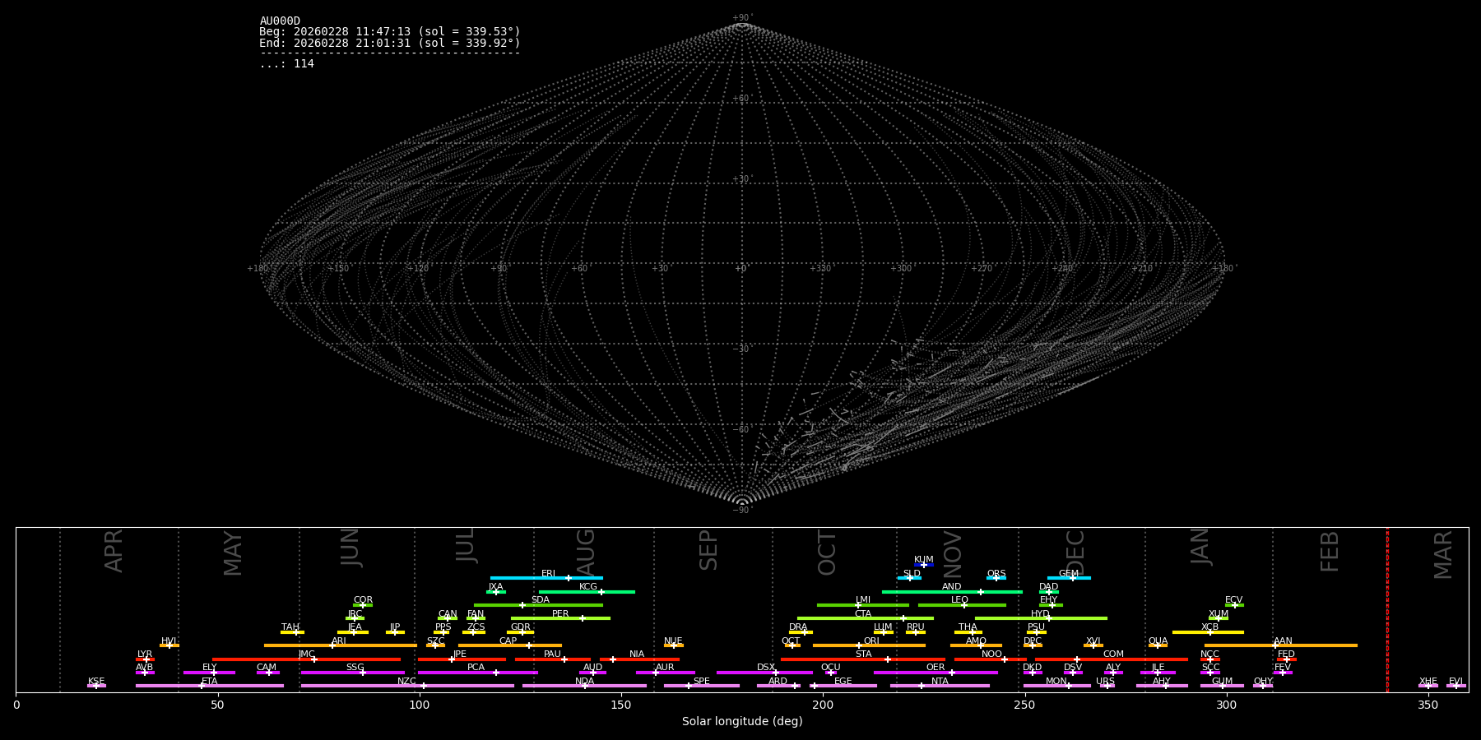1481x740 pixels.
Task: Click the SPE shower label
Action: coord(702,682)
